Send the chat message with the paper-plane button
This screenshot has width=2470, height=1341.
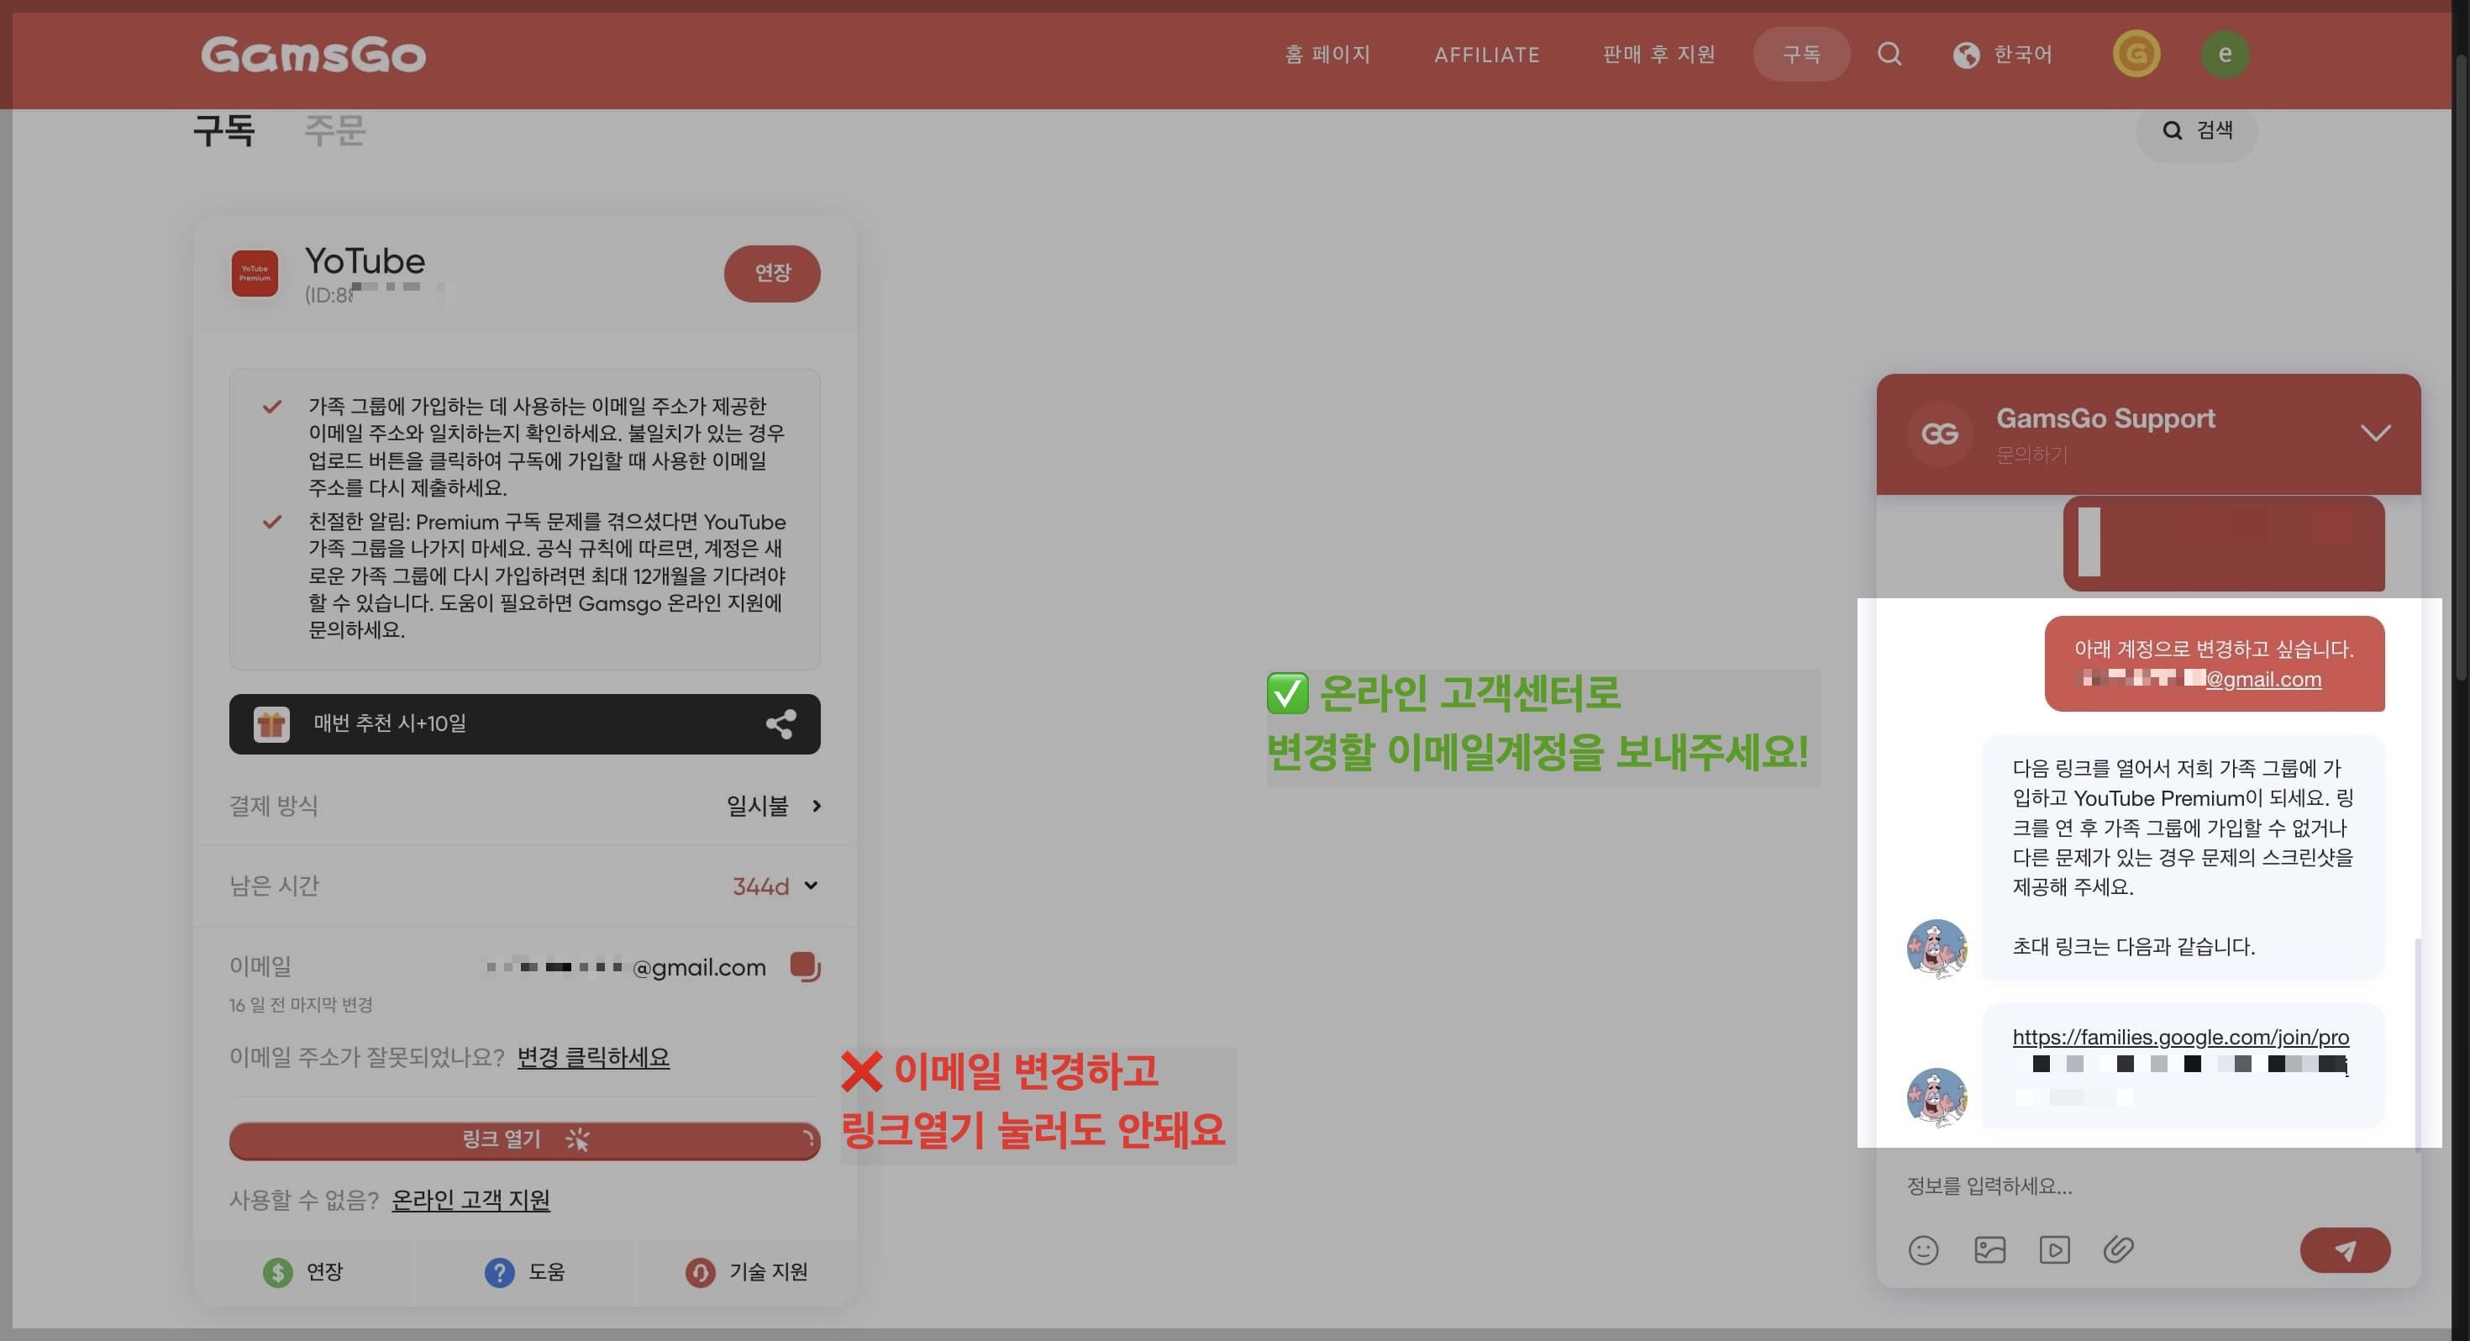pos(2344,1250)
